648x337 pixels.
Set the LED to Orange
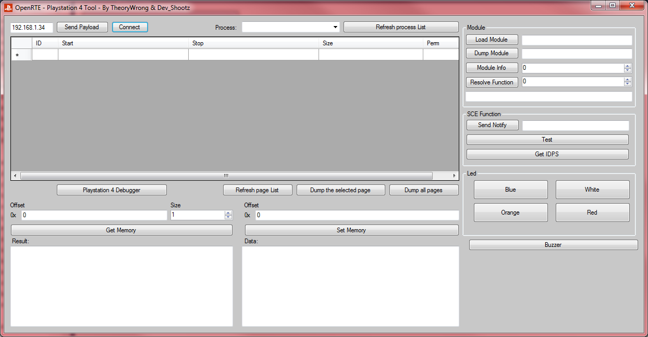pyautogui.click(x=511, y=213)
